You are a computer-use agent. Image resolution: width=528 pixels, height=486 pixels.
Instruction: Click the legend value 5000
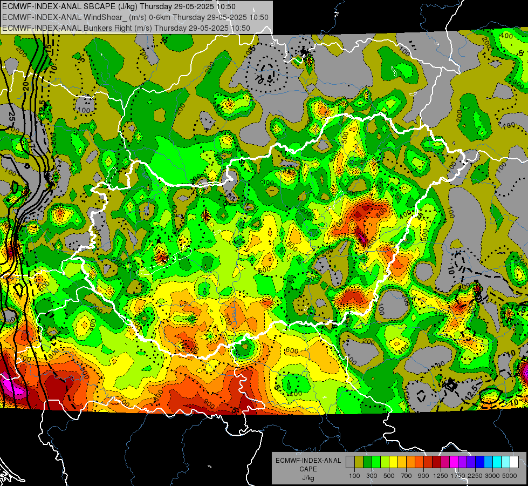(x=510, y=476)
